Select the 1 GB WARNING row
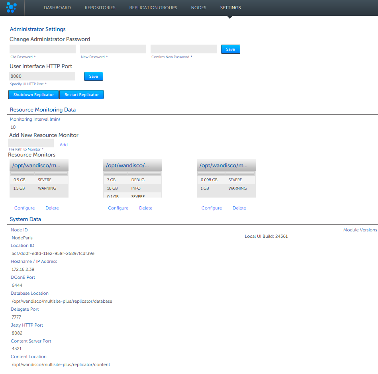Screen dimensions: 378x374 [x=226, y=188]
